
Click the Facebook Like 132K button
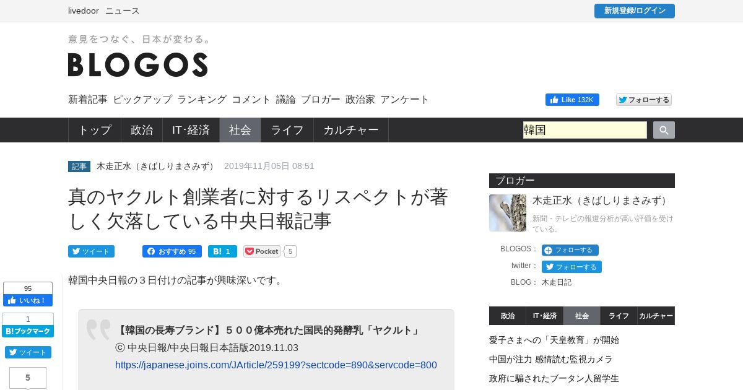572,100
